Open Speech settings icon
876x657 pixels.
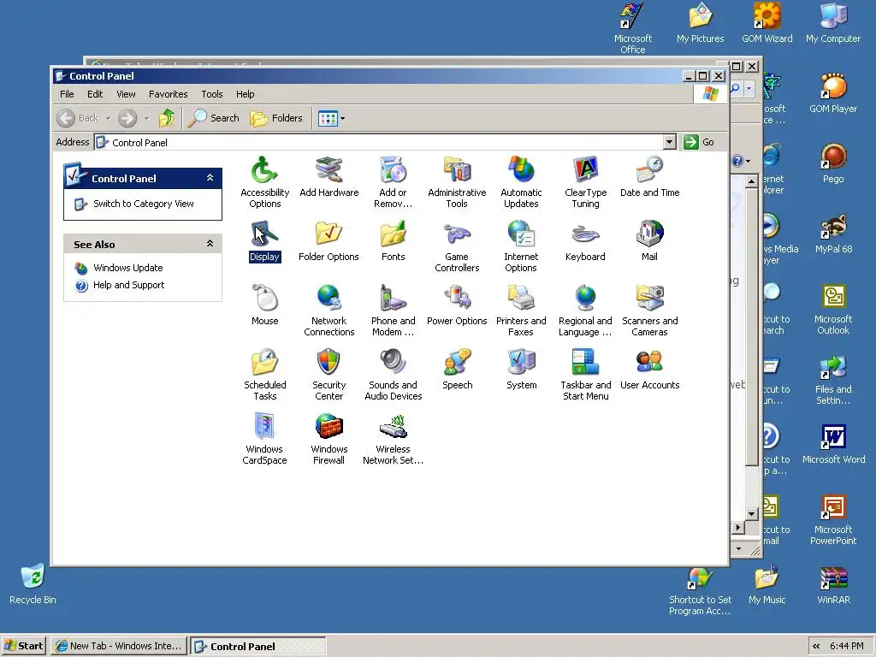point(457,370)
